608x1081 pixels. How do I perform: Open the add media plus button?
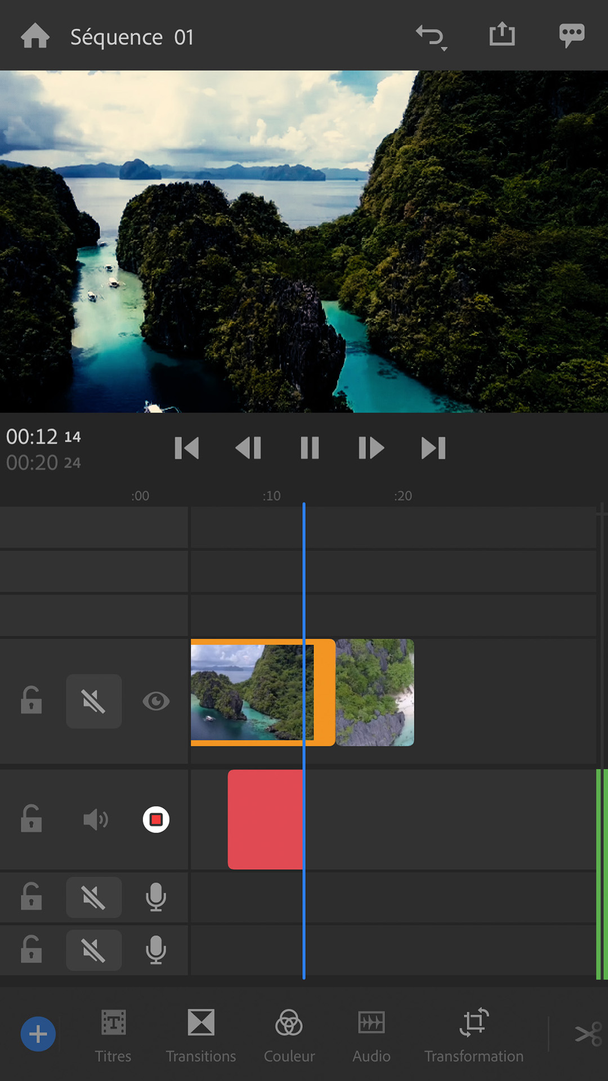pyautogui.click(x=38, y=1034)
